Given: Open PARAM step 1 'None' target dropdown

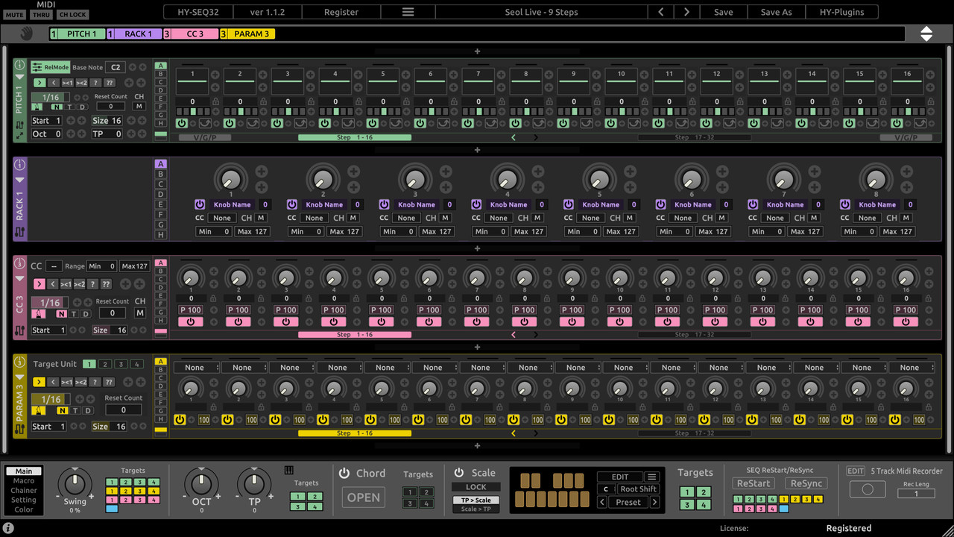Looking at the screenshot, I should 196,367.
